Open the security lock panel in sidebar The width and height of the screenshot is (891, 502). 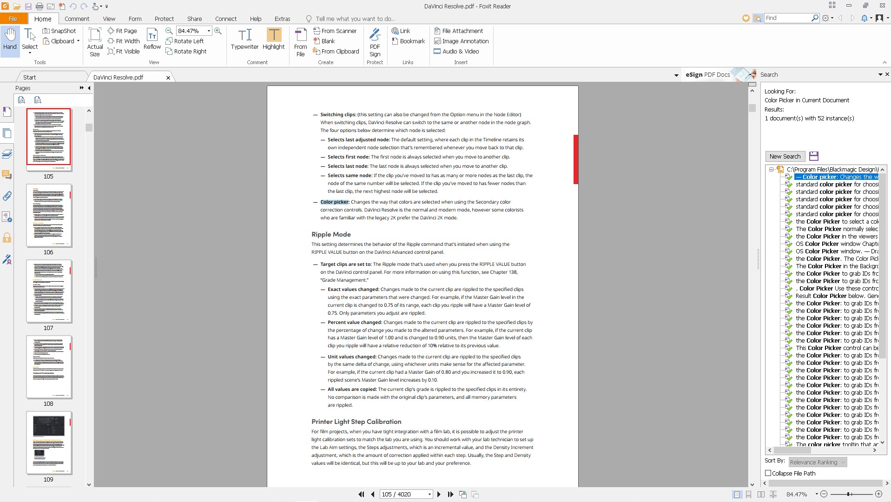tap(7, 238)
